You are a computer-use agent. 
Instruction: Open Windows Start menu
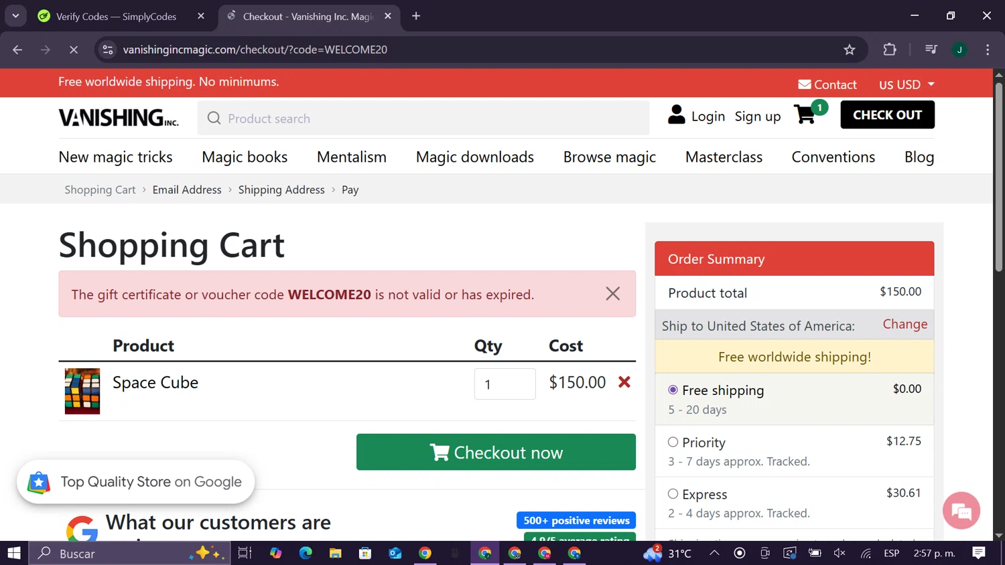tap(14, 553)
